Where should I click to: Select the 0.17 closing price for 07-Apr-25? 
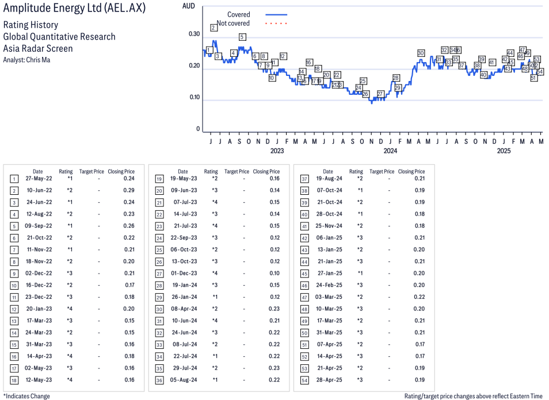coord(420,344)
